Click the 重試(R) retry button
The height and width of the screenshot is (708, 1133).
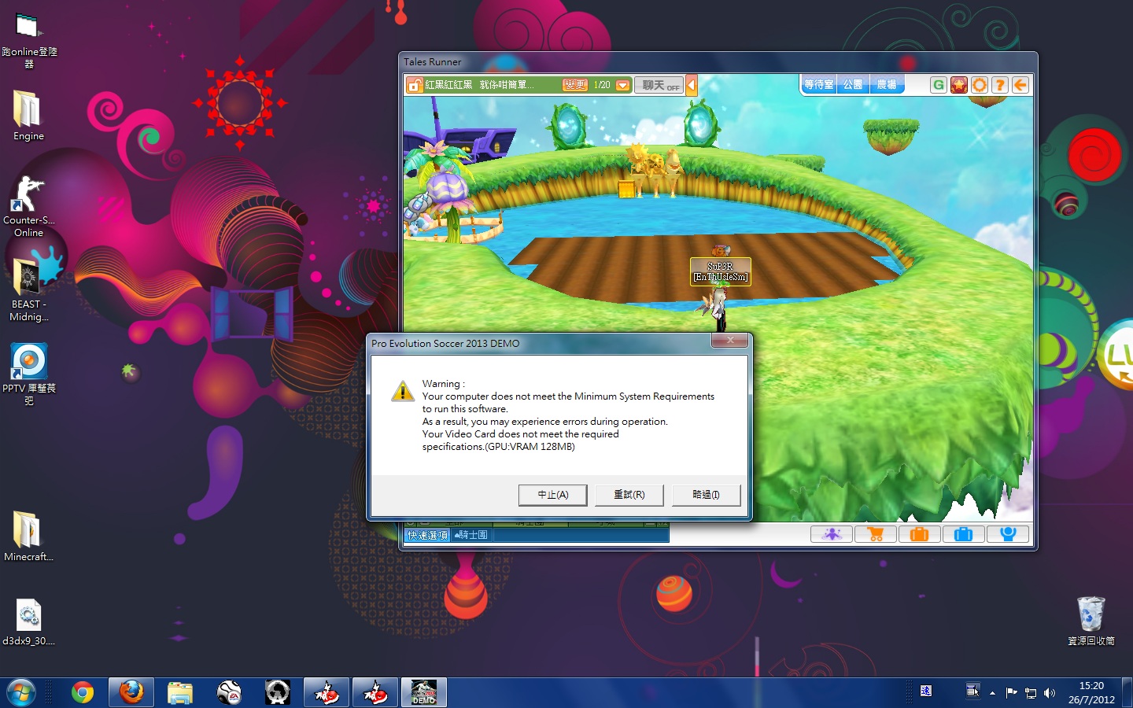pyautogui.click(x=629, y=495)
